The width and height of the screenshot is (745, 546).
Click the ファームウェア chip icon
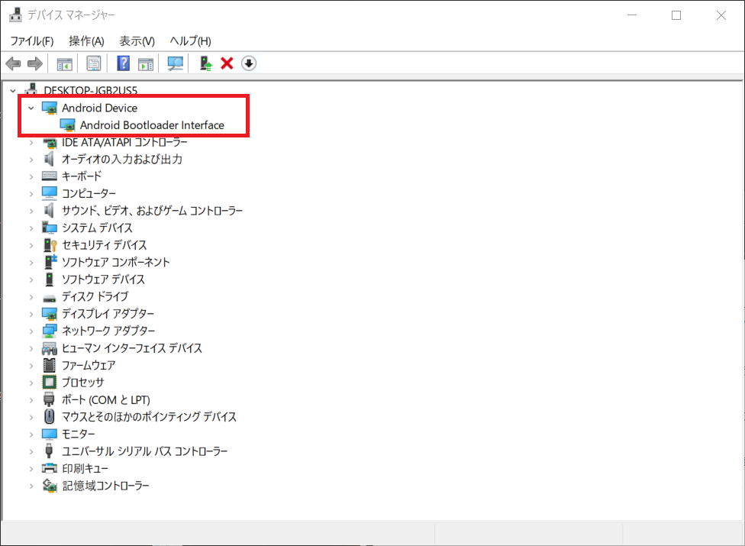coord(49,365)
